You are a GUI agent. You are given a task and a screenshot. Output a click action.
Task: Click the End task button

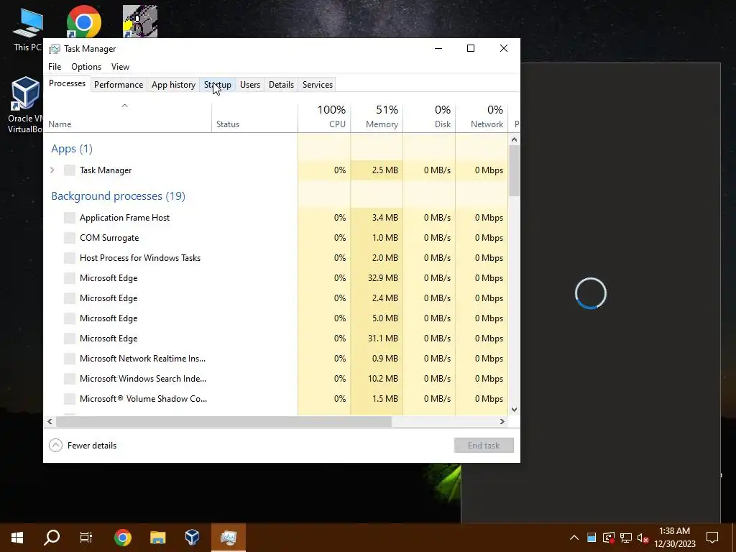click(484, 446)
